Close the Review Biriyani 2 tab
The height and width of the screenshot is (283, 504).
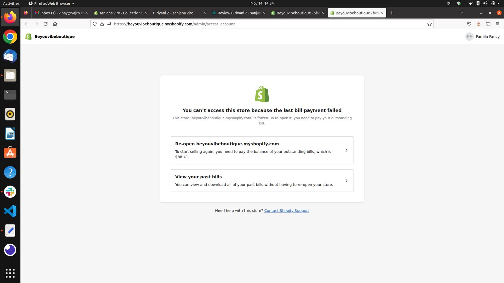264,13
